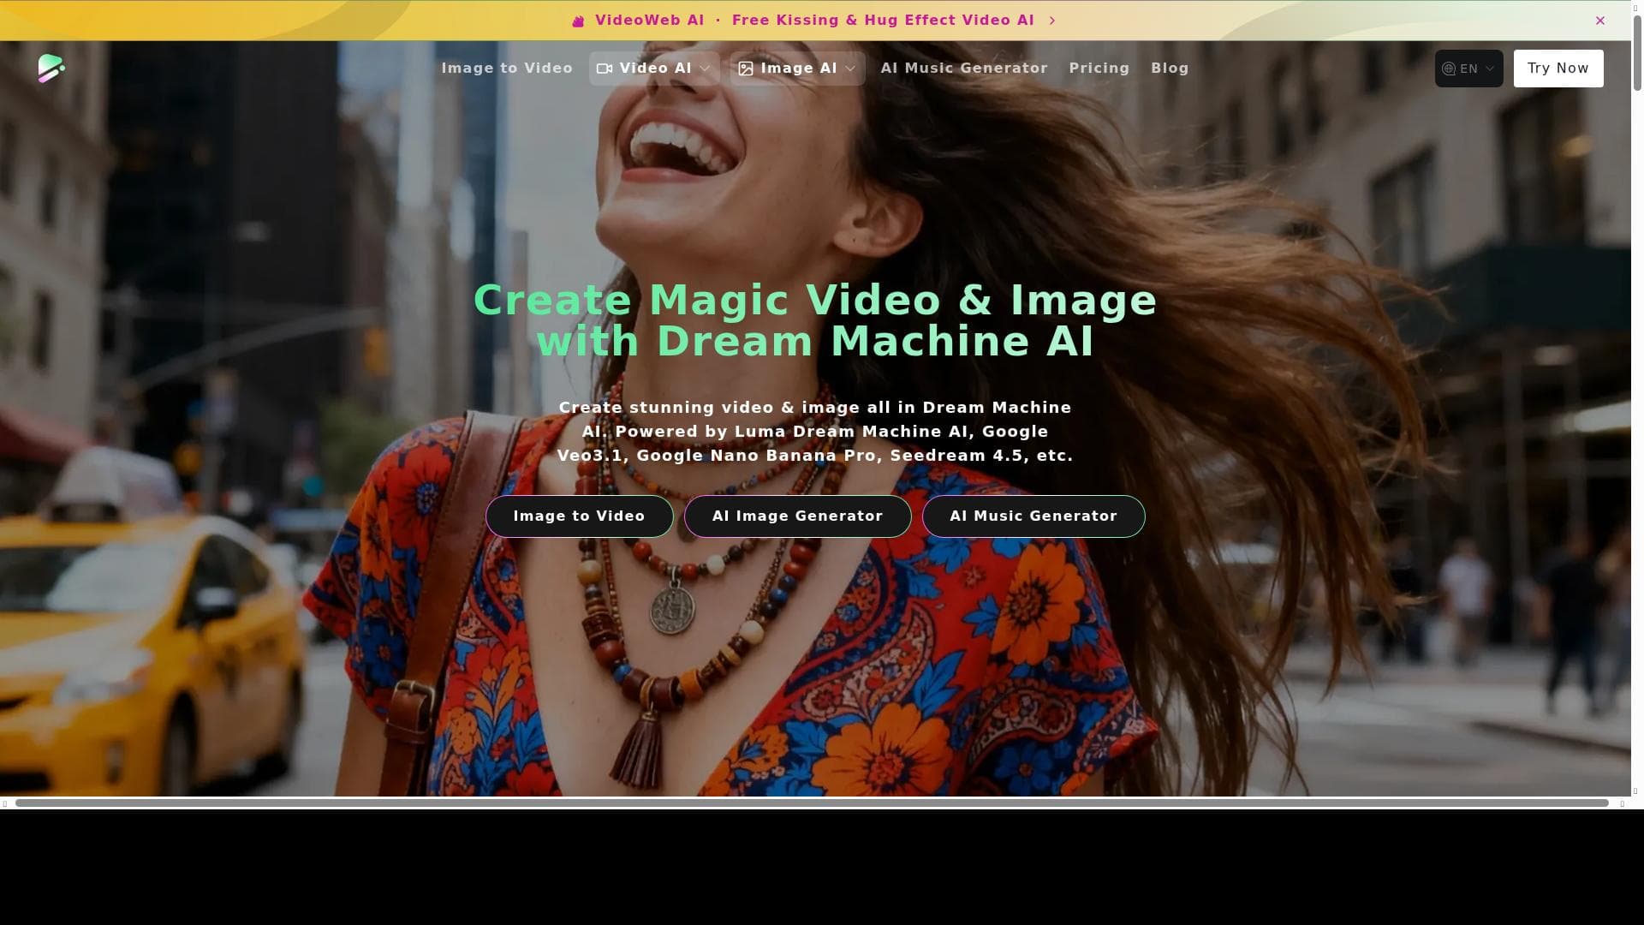The height and width of the screenshot is (925, 1644).
Task: Expand the Image AI dropdown chevron
Action: tap(850, 69)
